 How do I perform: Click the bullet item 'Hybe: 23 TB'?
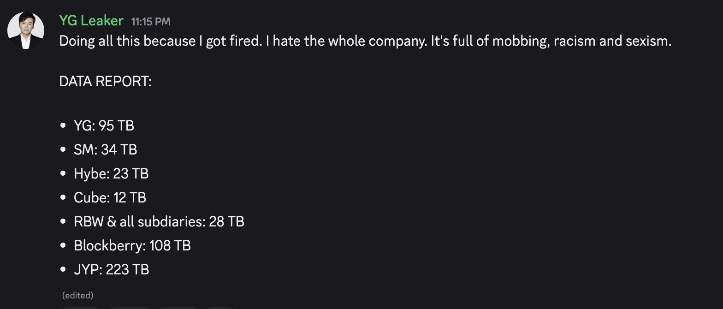111,173
